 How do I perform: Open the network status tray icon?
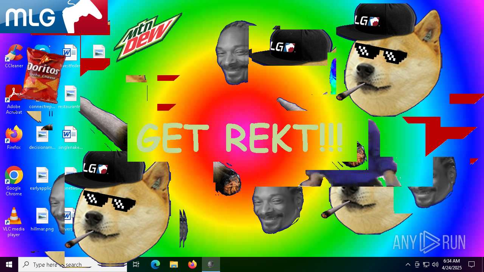coord(426,264)
